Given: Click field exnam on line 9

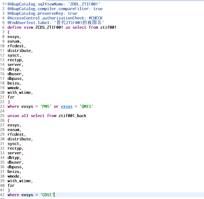Looking at the screenshot, I should coord(13,41).
